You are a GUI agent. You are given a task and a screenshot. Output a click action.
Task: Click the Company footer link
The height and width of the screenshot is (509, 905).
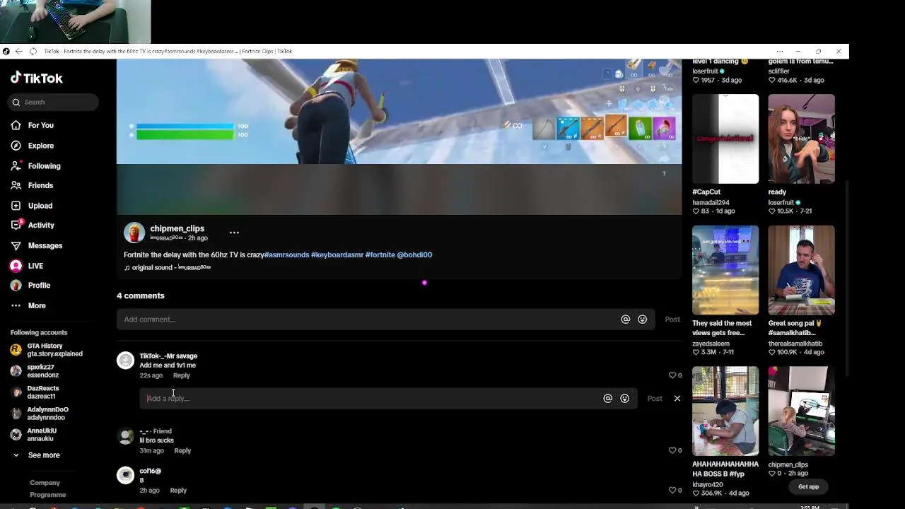point(45,483)
